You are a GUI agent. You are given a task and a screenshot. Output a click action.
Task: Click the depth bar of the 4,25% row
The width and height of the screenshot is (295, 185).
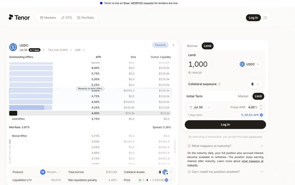(30, 107)
